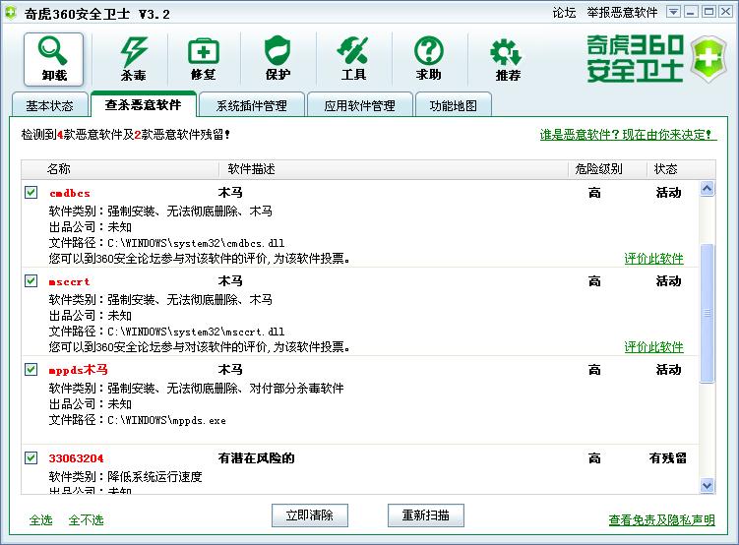This screenshot has width=739, height=545.
Task: Click the 重新扫描 button
Action: 425,515
